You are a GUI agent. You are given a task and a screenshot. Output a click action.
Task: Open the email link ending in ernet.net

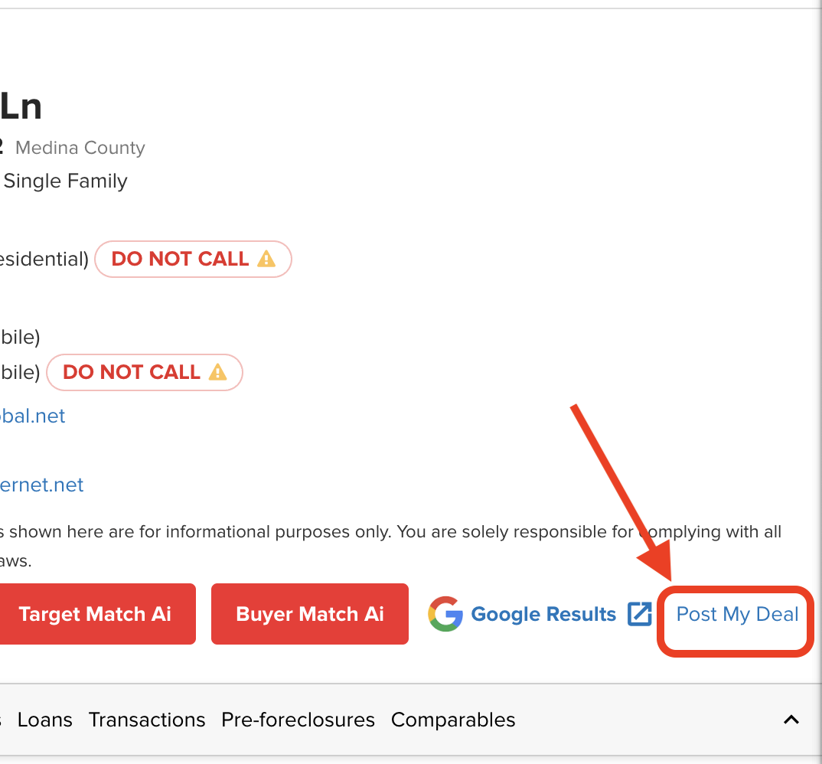[41, 485]
